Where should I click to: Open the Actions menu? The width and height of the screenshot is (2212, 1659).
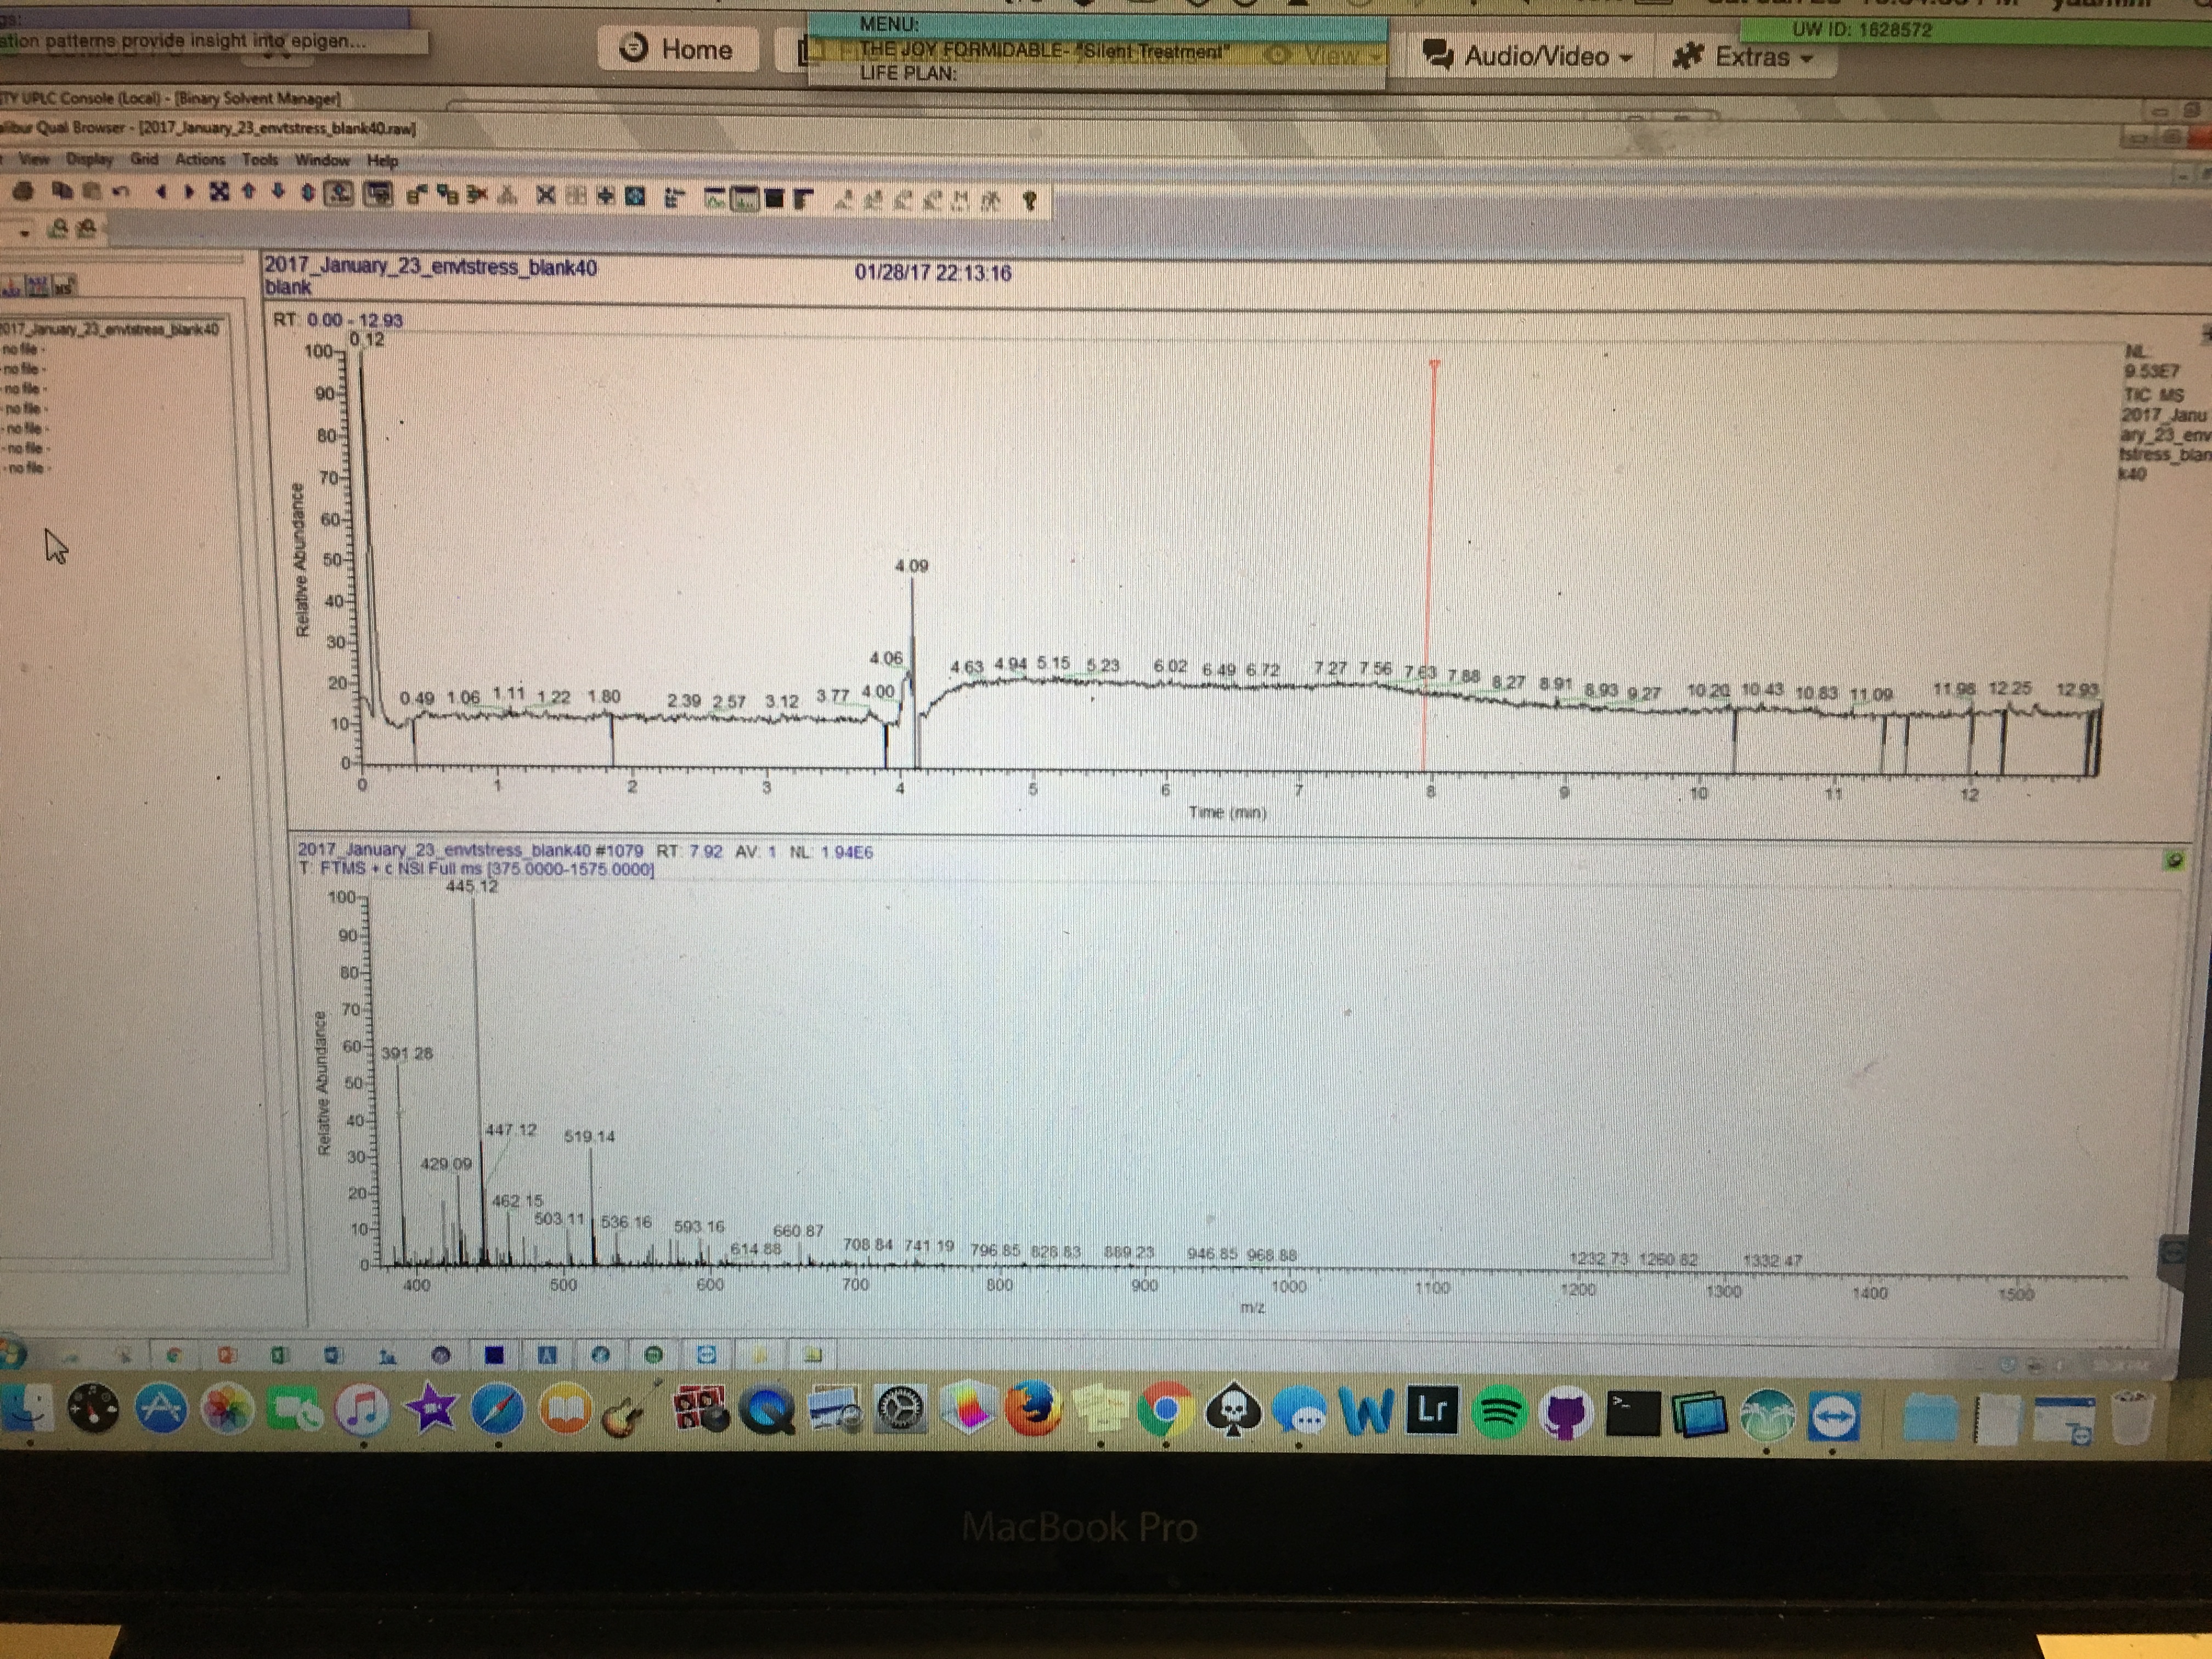tap(200, 159)
